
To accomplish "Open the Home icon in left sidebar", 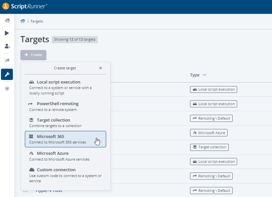I will pyautogui.click(x=7, y=21).
